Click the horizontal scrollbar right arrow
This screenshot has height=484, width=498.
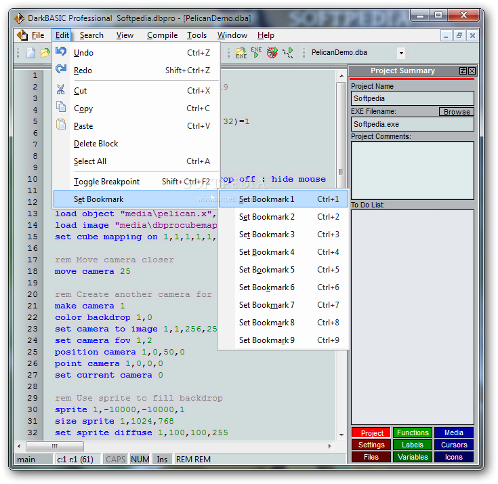pyautogui.click(x=330, y=446)
